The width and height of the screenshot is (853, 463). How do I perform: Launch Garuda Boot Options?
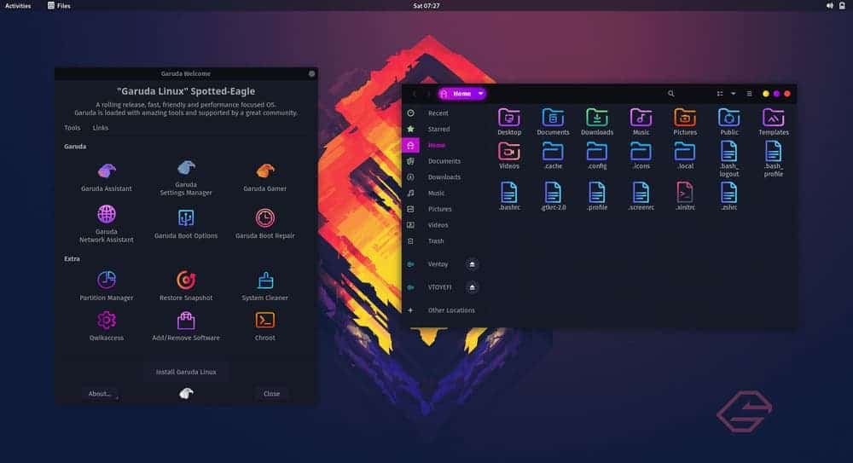click(x=185, y=223)
